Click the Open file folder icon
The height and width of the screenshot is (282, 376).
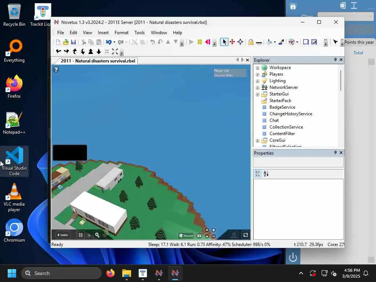tap(65, 42)
